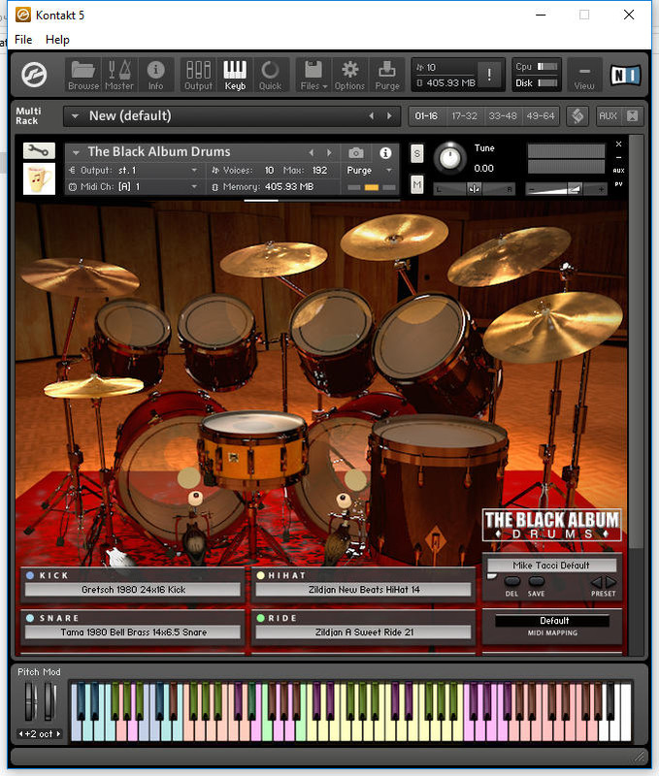The width and height of the screenshot is (659, 776).
Task: Toggle the instrument AUX sends button
Action: point(619,171)
